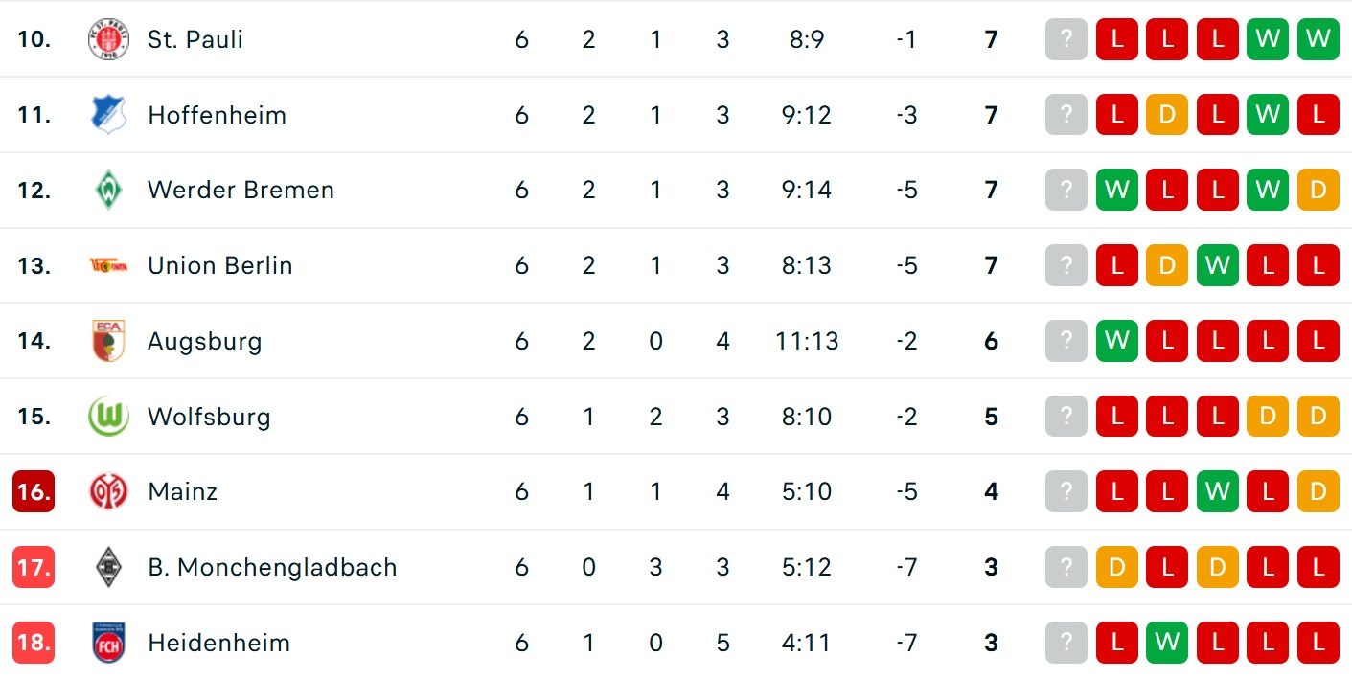The width and height of the screenshot is (1352, 679).
Task: Open the Heidenheim team name link
Action: point(218,643)
